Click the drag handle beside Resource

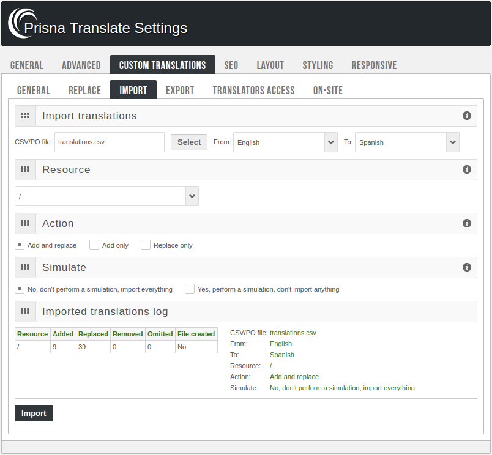(25, 169)
